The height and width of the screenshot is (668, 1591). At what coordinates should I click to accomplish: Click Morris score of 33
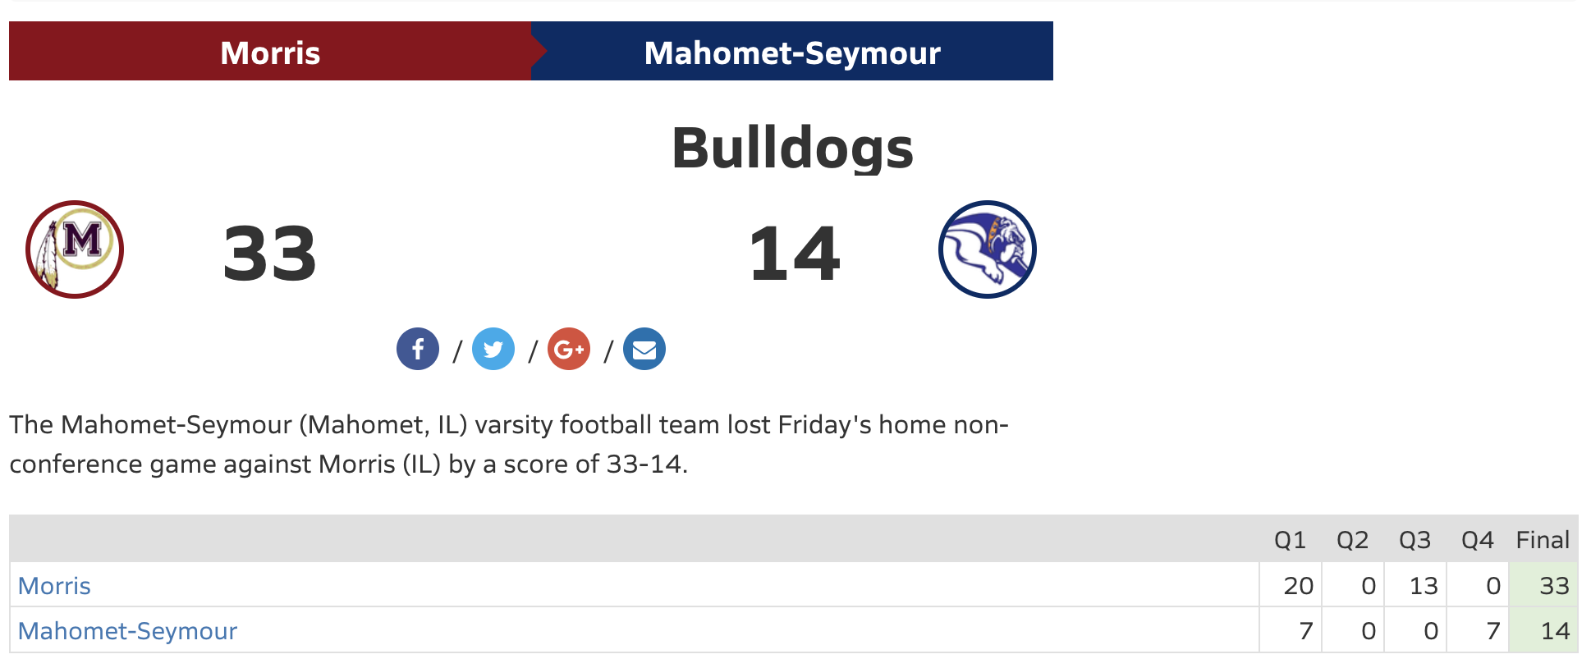270,254
